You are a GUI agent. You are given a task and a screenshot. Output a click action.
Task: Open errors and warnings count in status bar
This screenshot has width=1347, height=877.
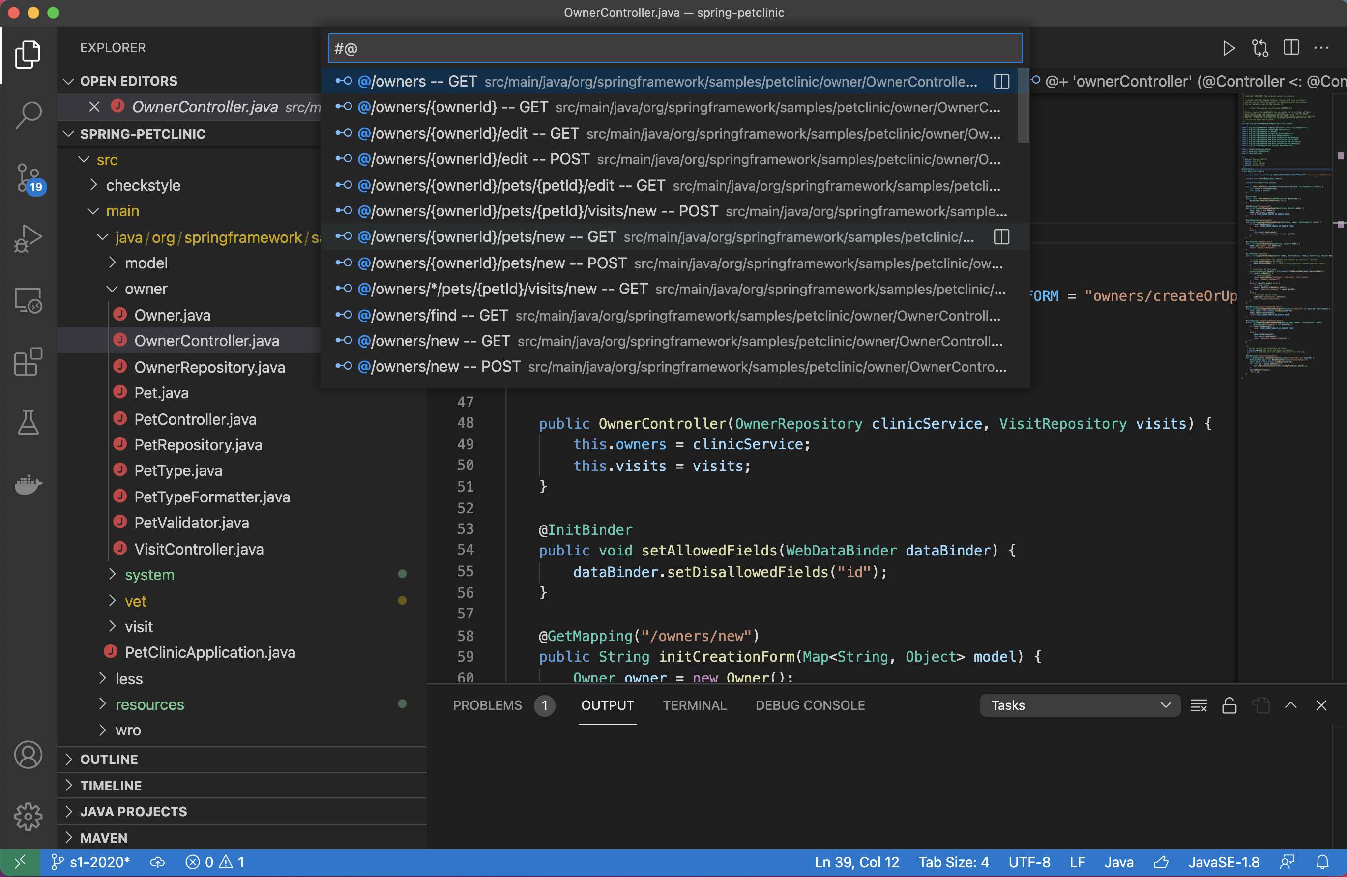215,862
